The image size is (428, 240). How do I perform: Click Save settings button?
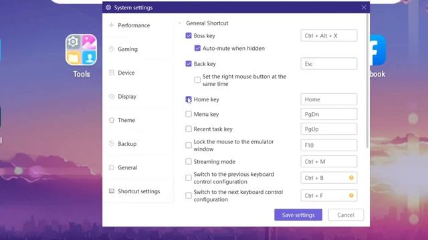(298, 215)
